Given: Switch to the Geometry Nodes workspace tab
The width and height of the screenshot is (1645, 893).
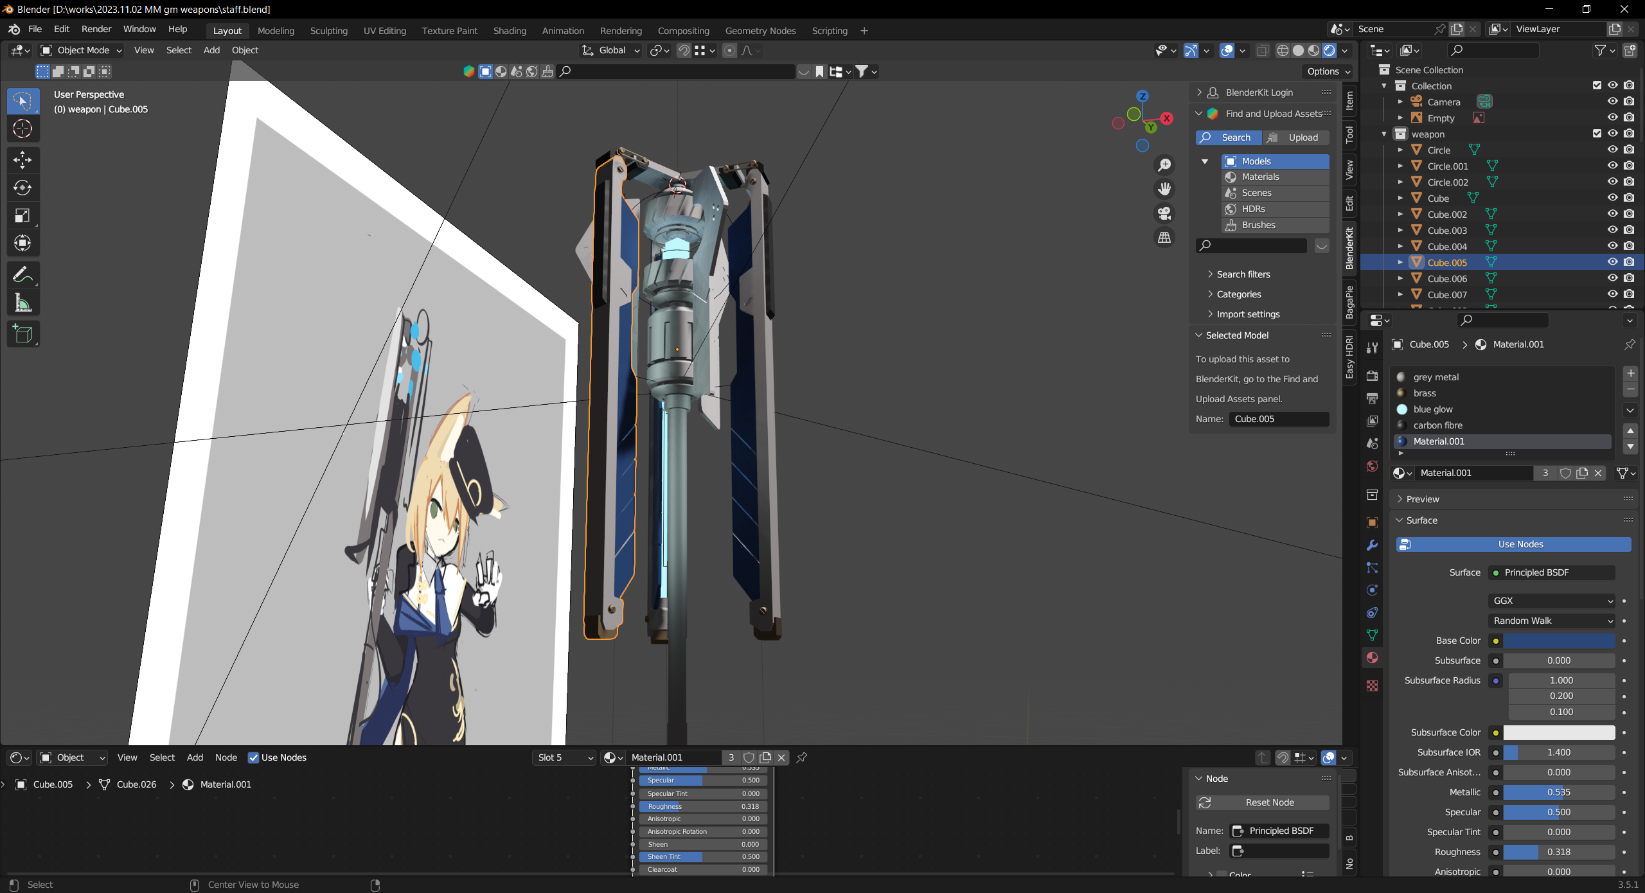Looking at the screenshot, I should [760, 31].
